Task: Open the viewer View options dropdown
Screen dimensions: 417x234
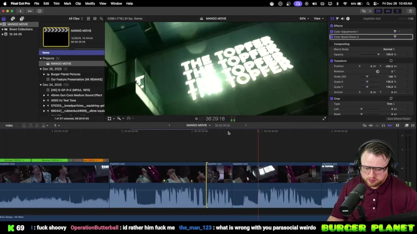Action: 318,19
